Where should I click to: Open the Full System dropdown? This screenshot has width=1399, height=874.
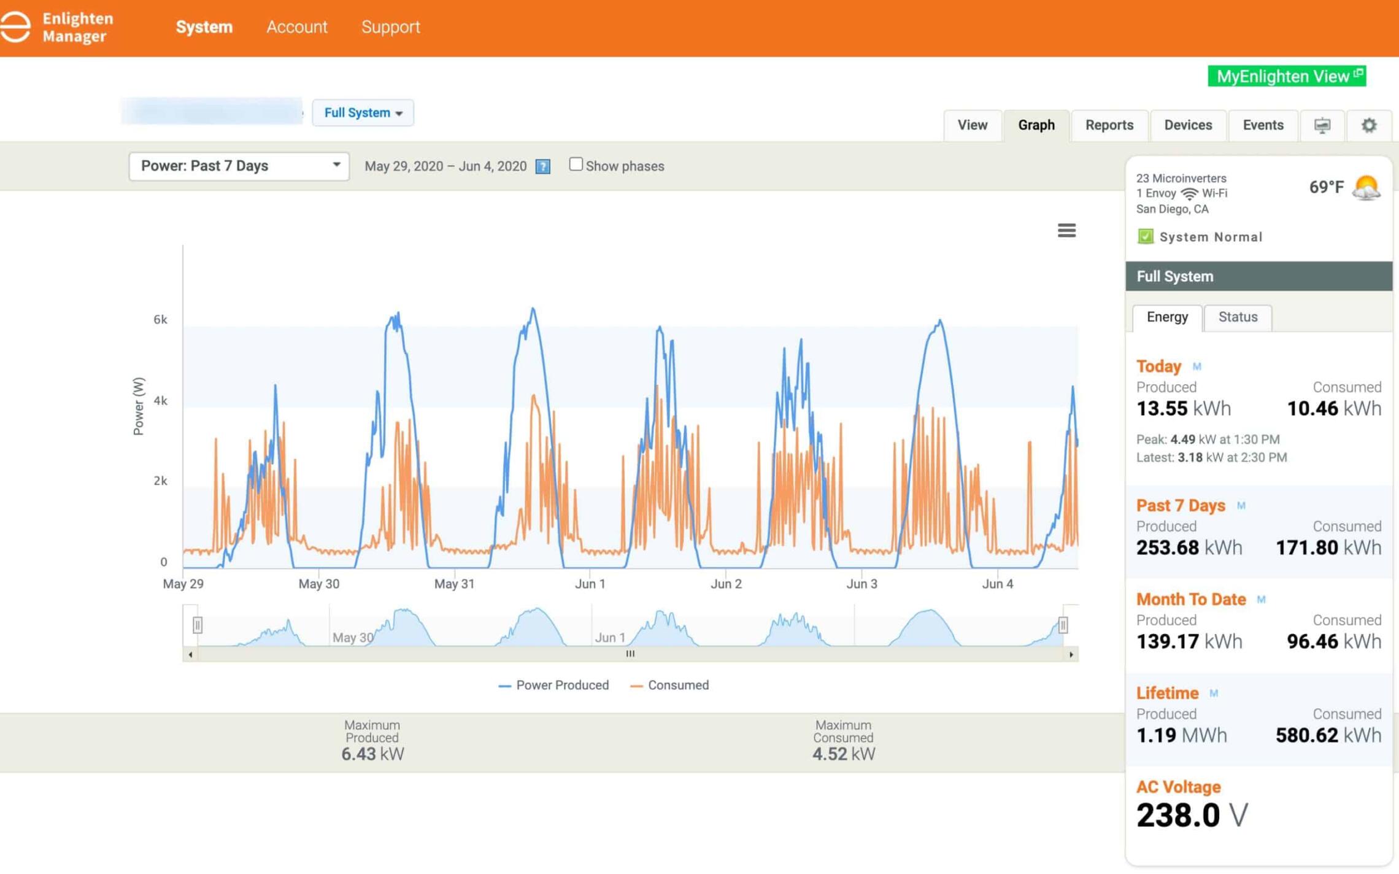click(x=363, y=113)
